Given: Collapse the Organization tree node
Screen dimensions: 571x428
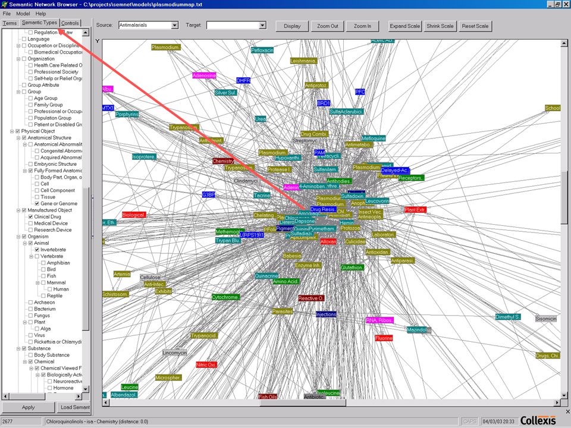Looking at the screenshot, I should [x=18, y=59].
